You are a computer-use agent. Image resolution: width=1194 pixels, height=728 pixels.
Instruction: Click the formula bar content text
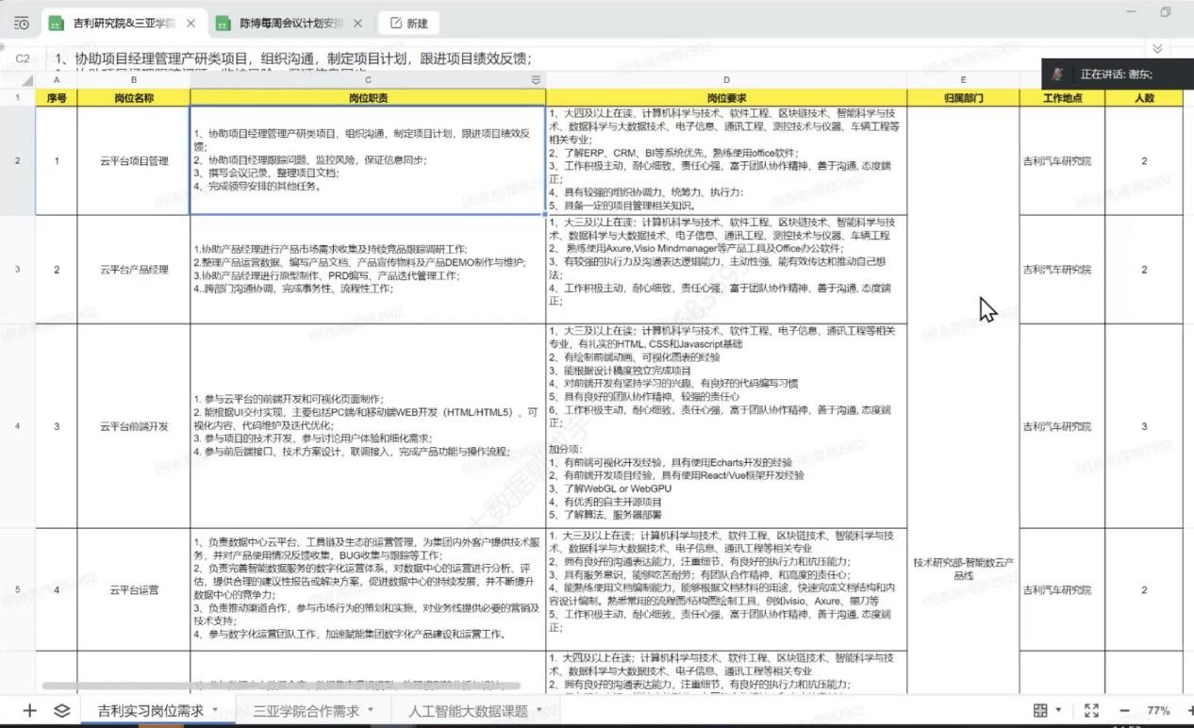pyautogui.click(x=292, y=58)
